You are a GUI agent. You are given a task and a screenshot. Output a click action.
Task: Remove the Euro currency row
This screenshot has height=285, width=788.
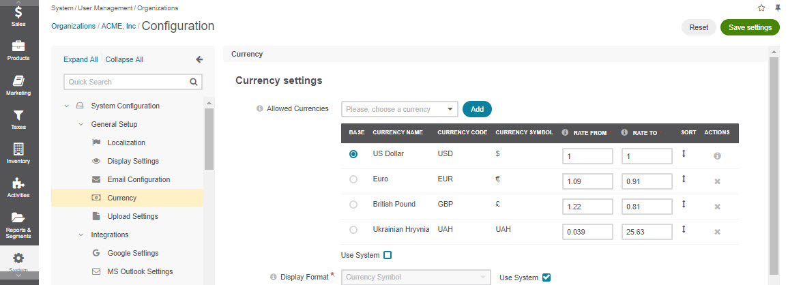pos(717,181)
